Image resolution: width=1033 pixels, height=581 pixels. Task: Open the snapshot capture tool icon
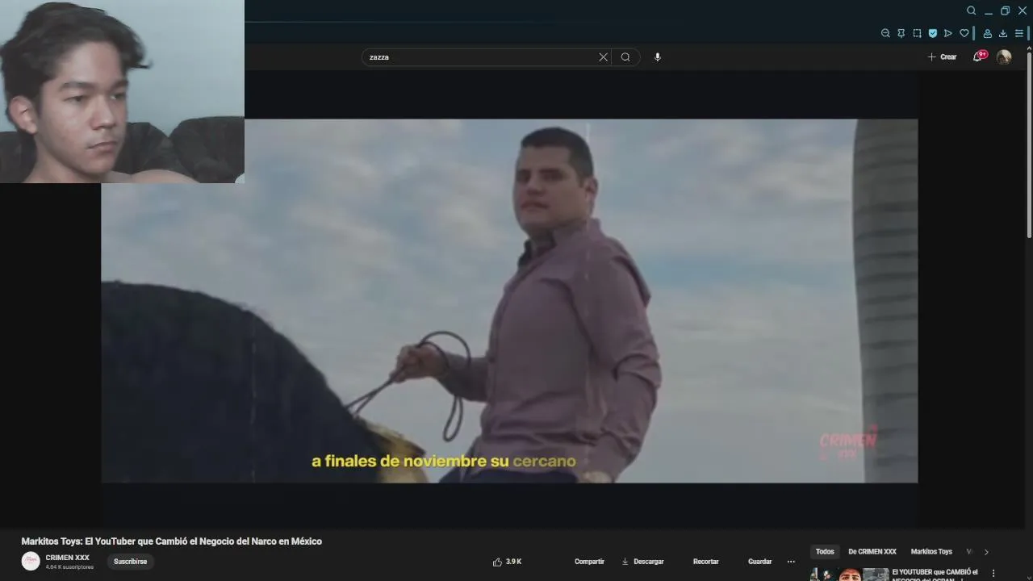(917, 33)
